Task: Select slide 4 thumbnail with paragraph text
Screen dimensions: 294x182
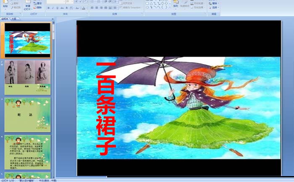Action: (28, 152)
